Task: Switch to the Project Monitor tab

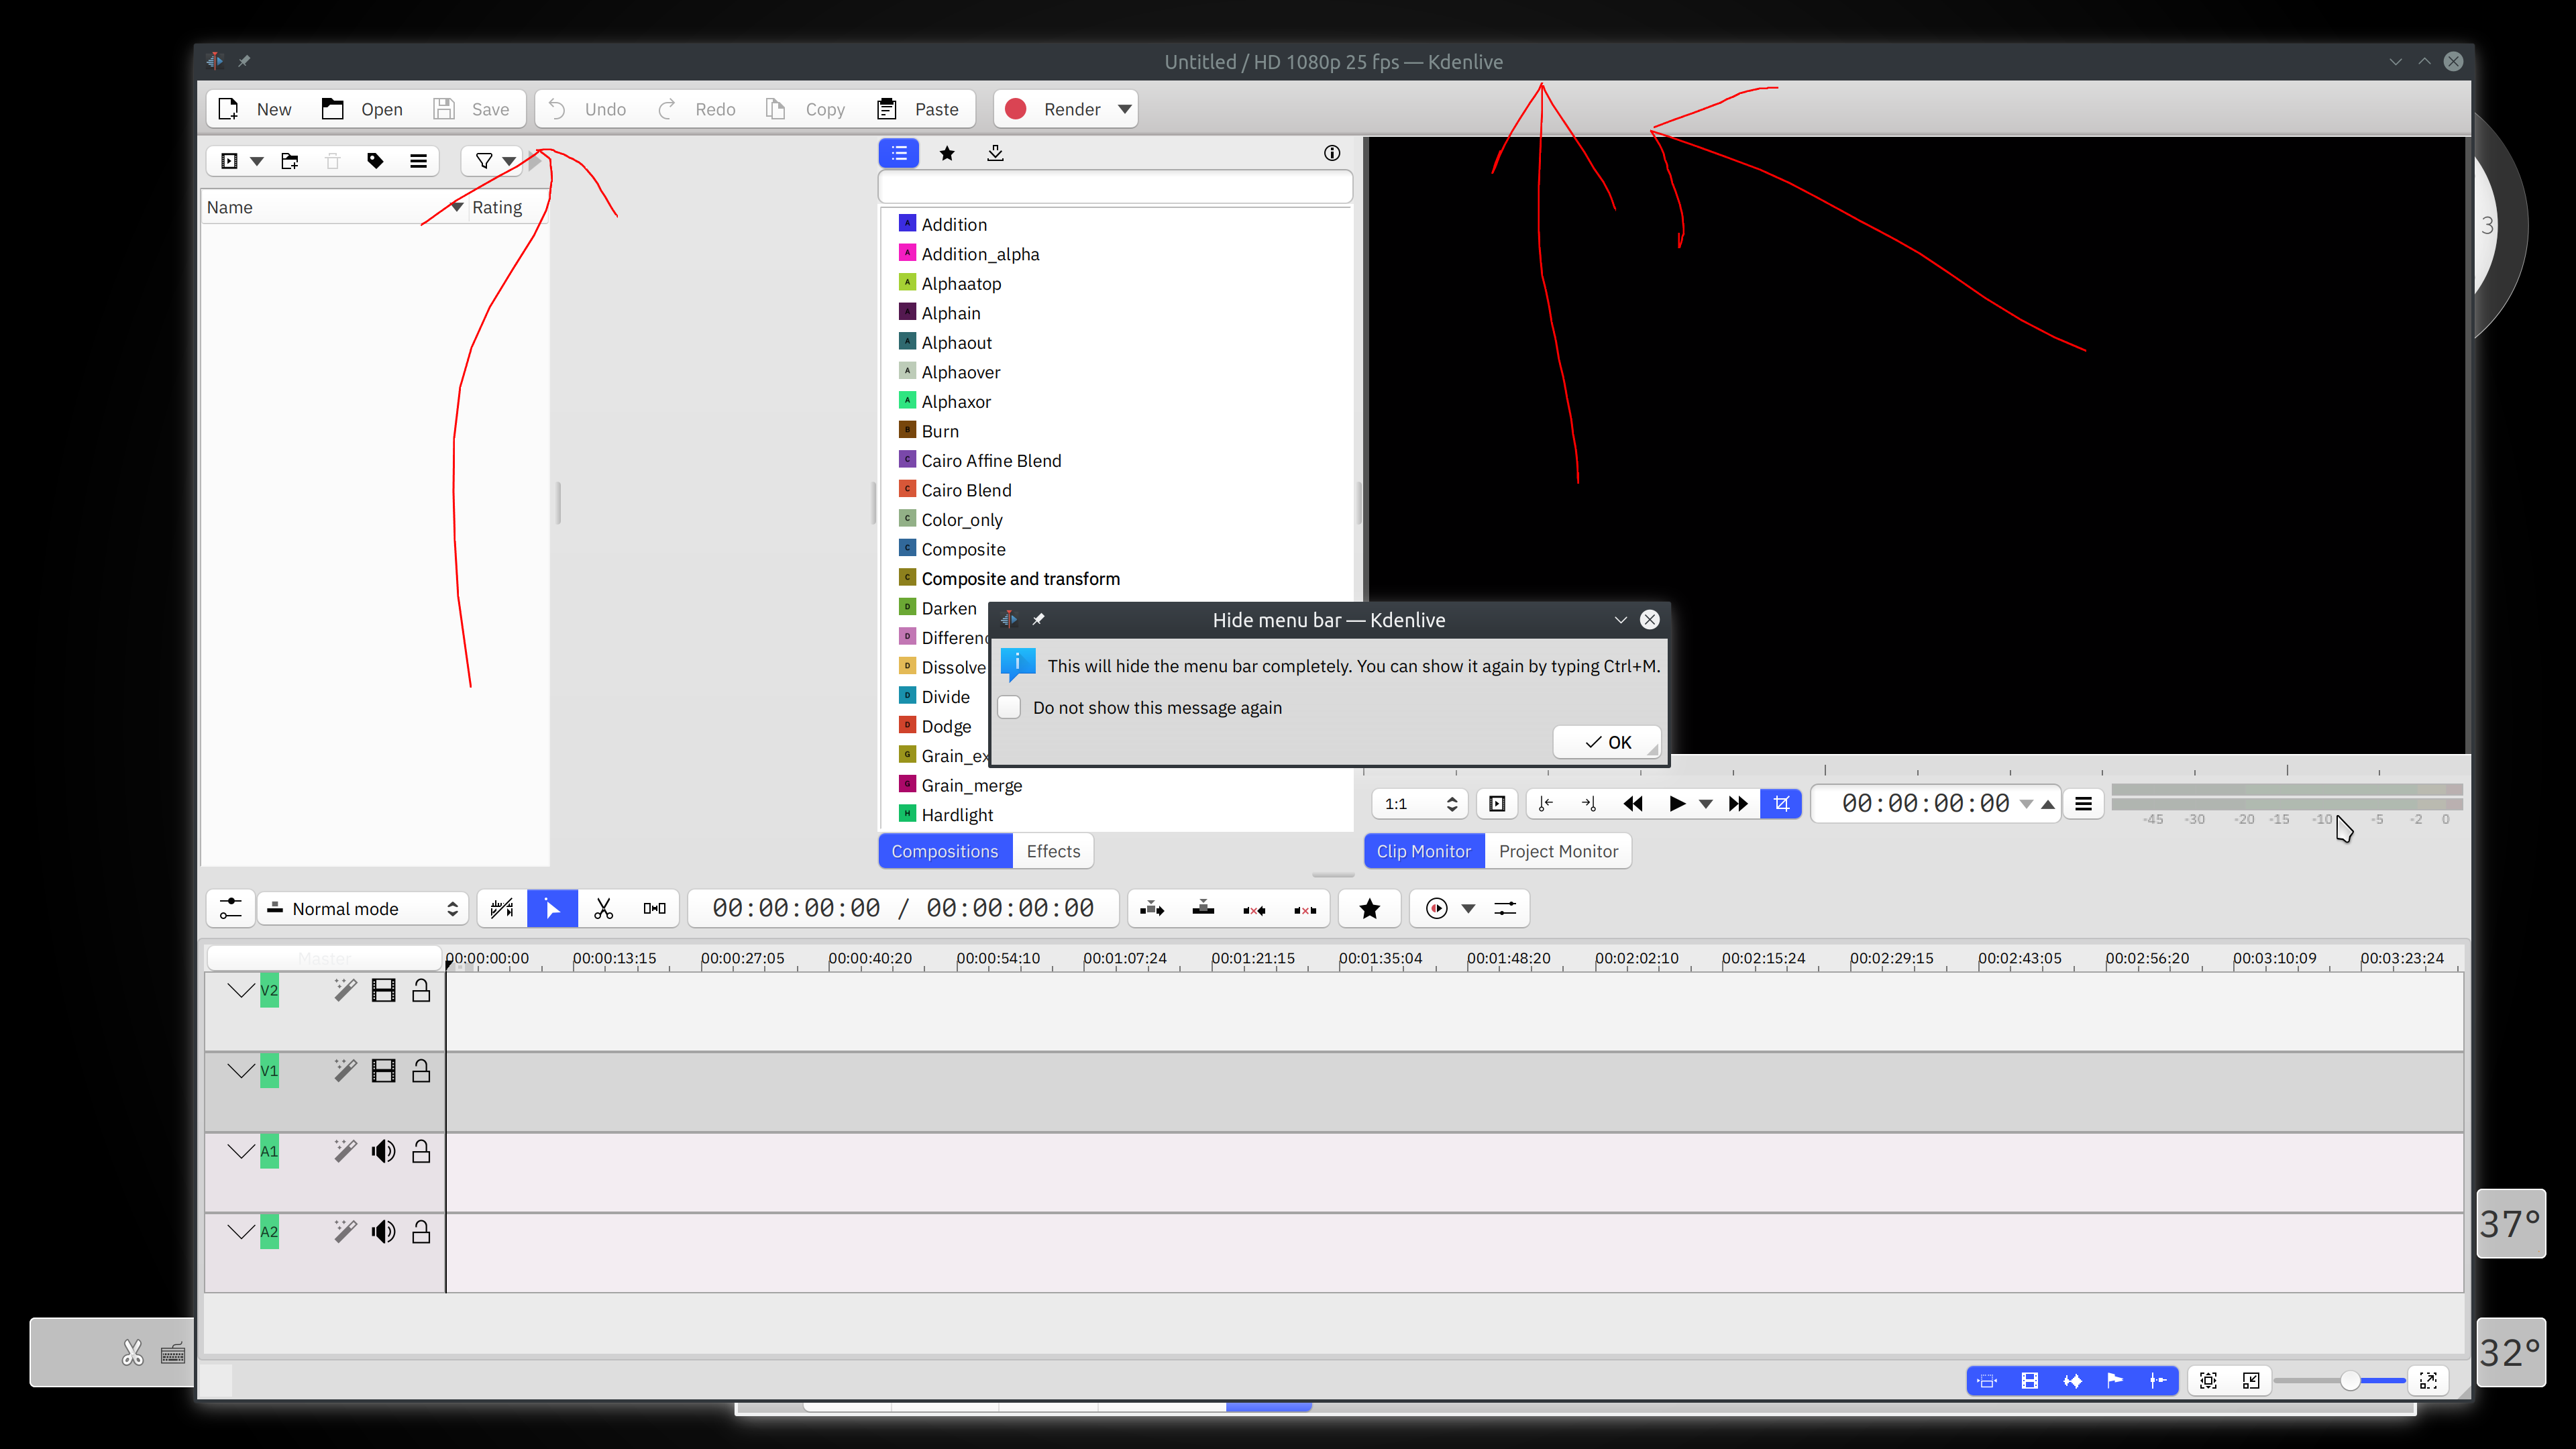Action: pyautogui.click(x=1558, y=851)
